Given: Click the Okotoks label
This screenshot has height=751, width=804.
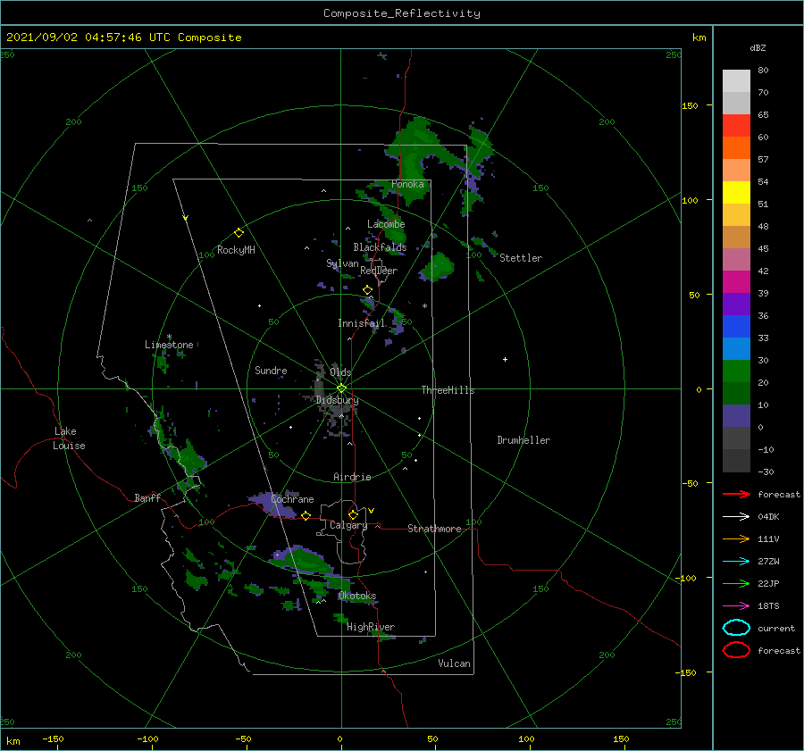Looking at the screenshot, I should (x=357, y=596).
